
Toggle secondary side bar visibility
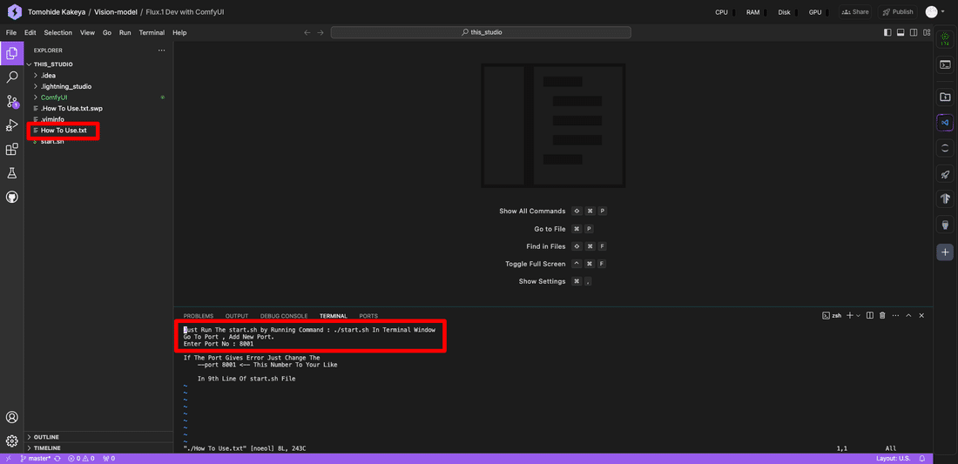(x=914, y=32)
